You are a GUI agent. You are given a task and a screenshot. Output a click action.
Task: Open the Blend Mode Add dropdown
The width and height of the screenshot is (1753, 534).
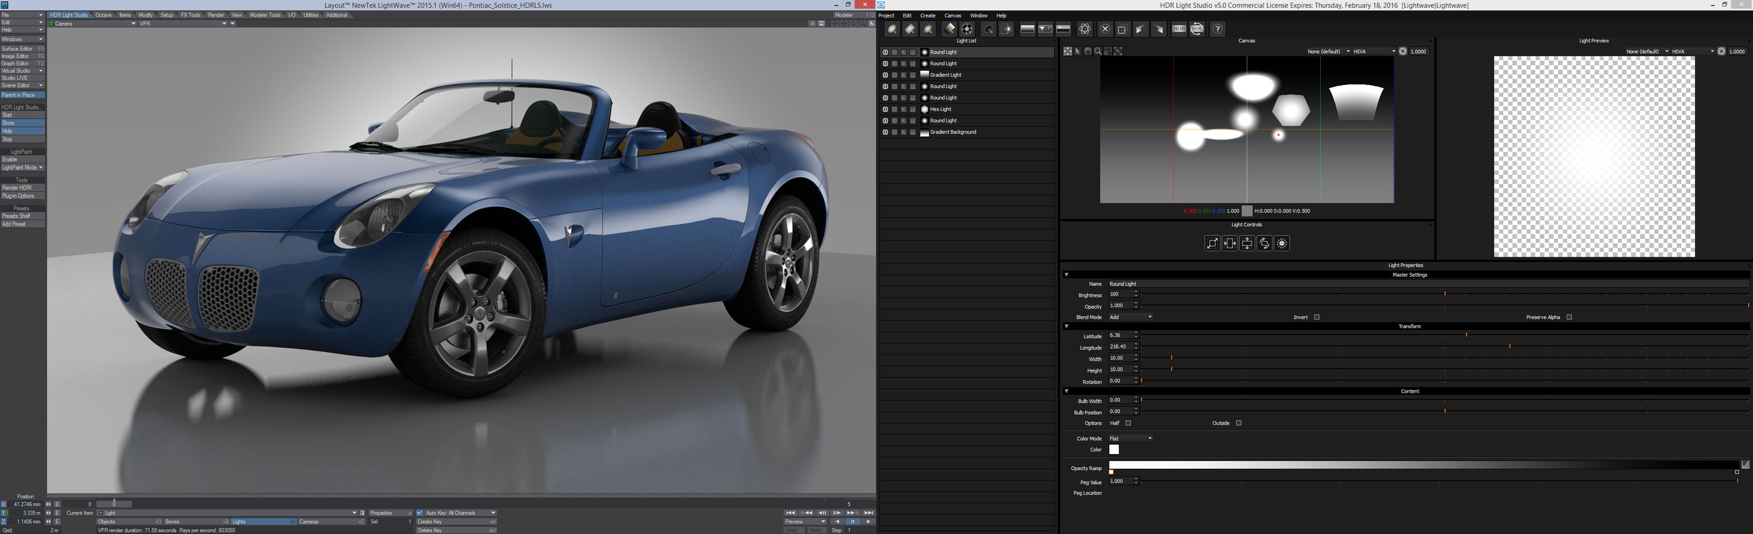[1130, 317]
